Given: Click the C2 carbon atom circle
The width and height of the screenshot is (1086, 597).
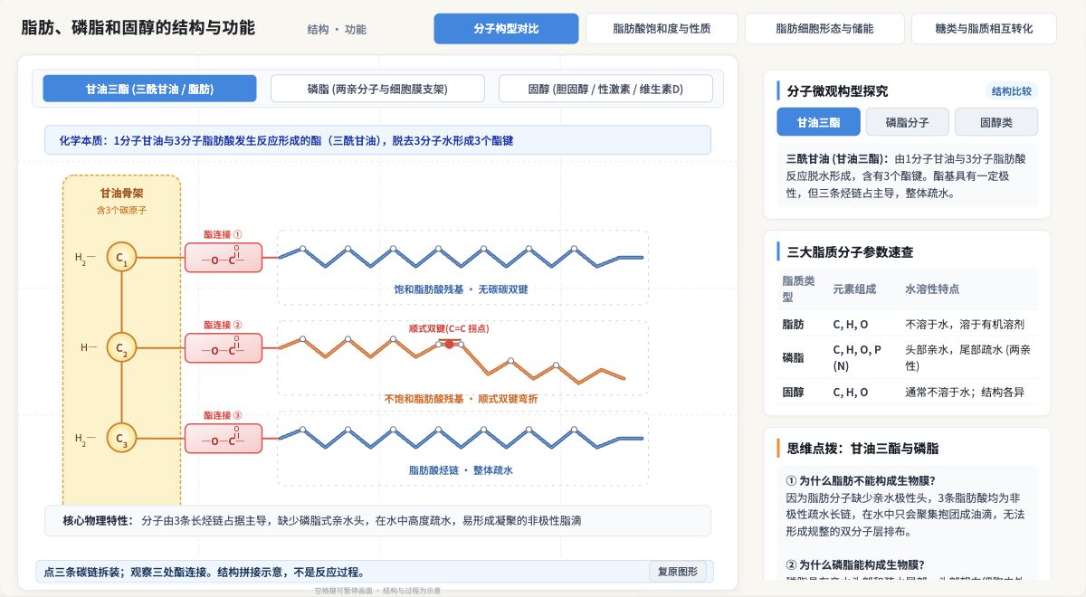Looking at the screenshot, I should [x=121, y=347].
